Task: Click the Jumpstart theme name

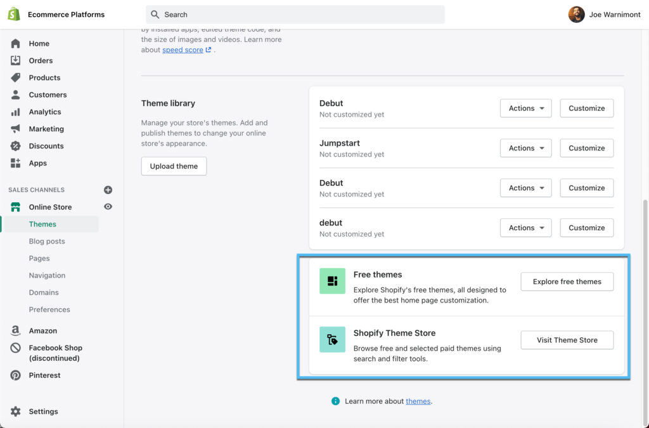Action: click(x=340, y=143)
